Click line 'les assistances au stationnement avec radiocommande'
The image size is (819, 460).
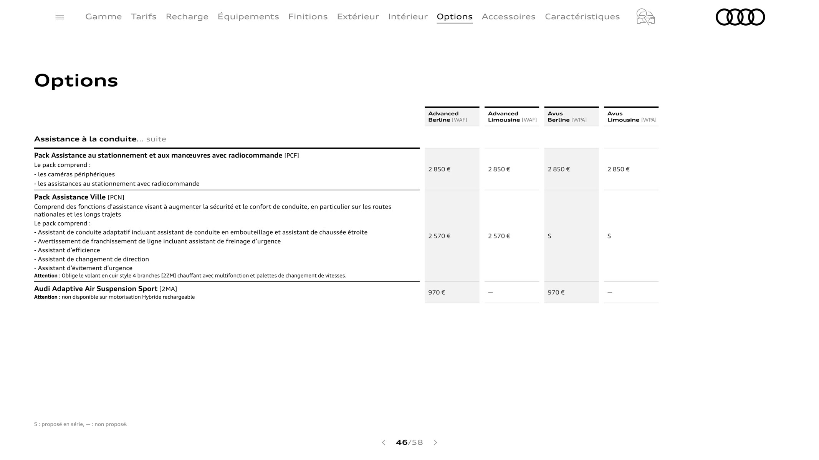coord(117,184)
